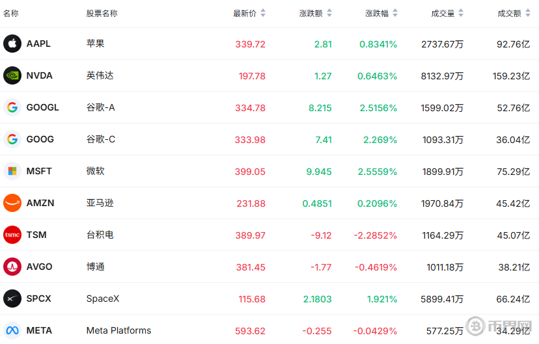
Task: Click the 股票名称 column header
Action: 102,14
